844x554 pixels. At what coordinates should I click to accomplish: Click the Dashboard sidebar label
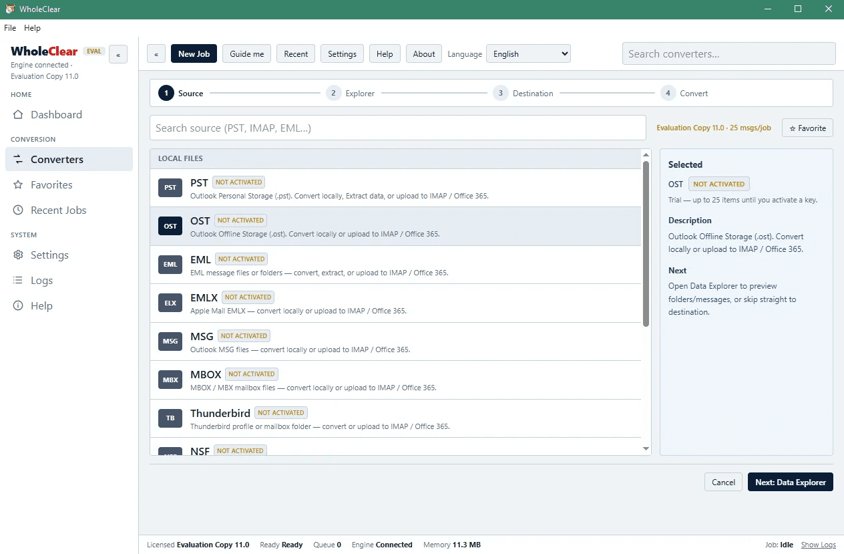pyautogui.click(x=56, y=115)
